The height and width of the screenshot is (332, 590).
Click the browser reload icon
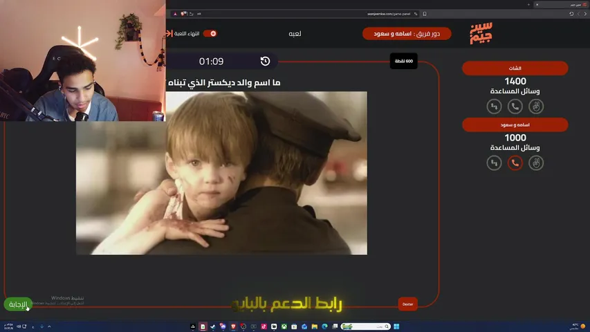(571, 14)
